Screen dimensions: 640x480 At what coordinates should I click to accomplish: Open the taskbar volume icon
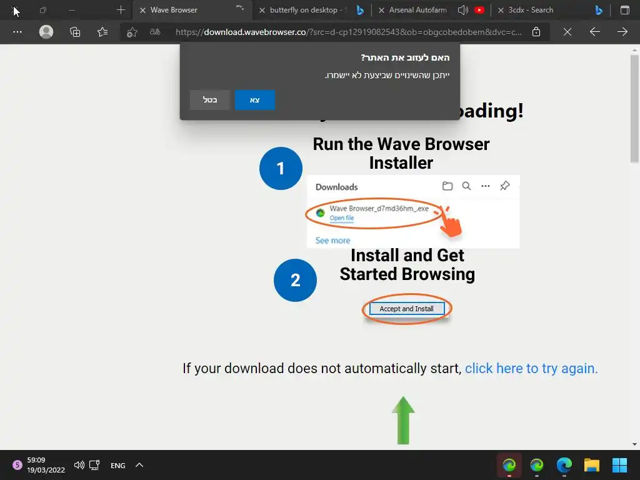click(79, 465)
